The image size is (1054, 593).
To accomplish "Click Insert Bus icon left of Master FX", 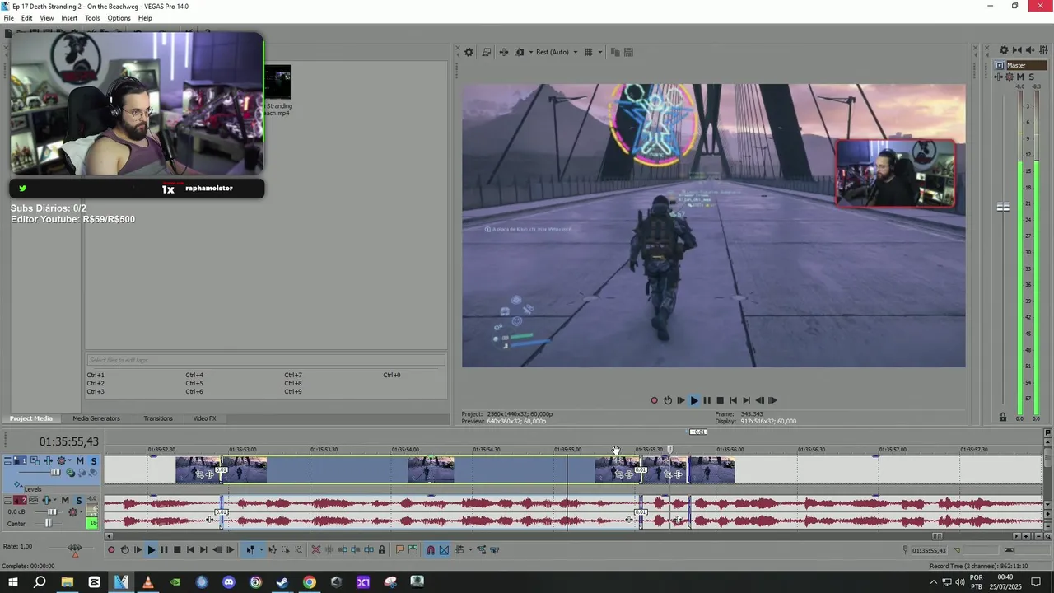I will click(999, 77).
